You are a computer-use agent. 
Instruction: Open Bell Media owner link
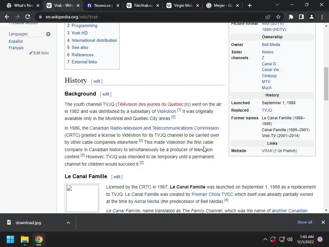pos(271,44)
